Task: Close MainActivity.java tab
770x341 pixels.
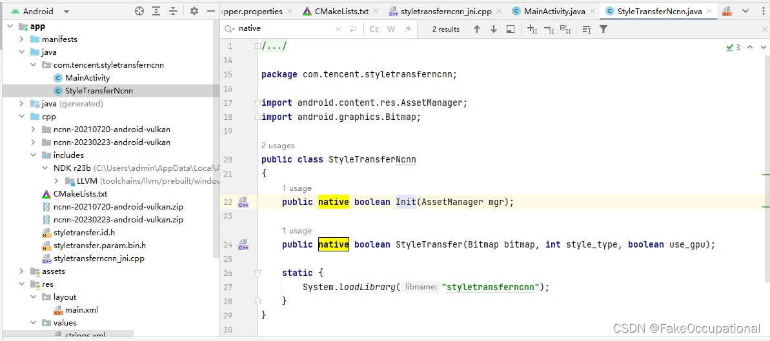Action: pyautogui.click(x=593, y=12)
